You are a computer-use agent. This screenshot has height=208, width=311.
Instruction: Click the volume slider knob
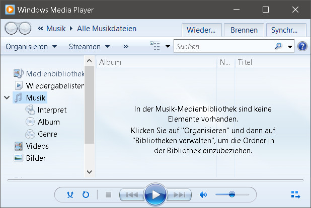click(231, 194)
